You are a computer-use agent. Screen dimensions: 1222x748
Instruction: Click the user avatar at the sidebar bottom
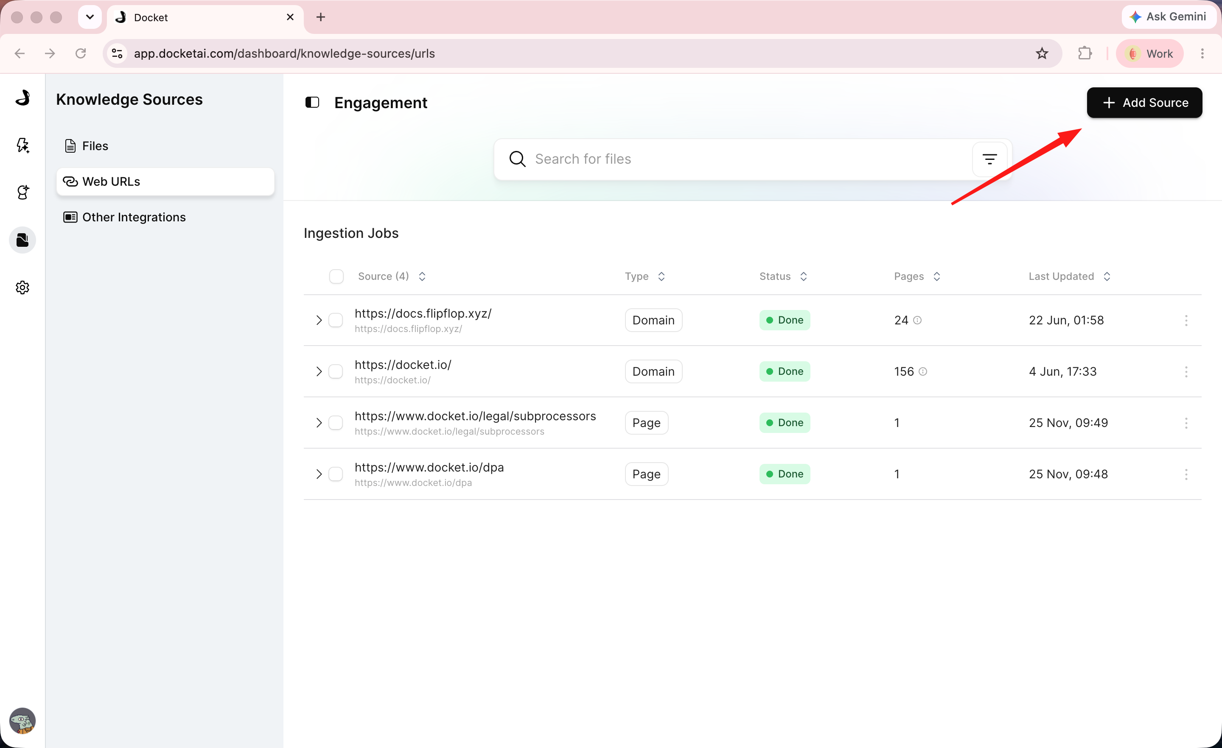[22, 721]
